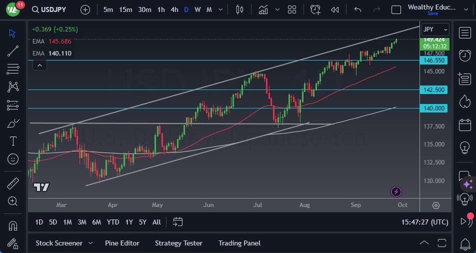Image resolution: width=476 pixels, height=253 pixels.
Task: Toggle lock on all drawing tools
Action: pos(13,243)
